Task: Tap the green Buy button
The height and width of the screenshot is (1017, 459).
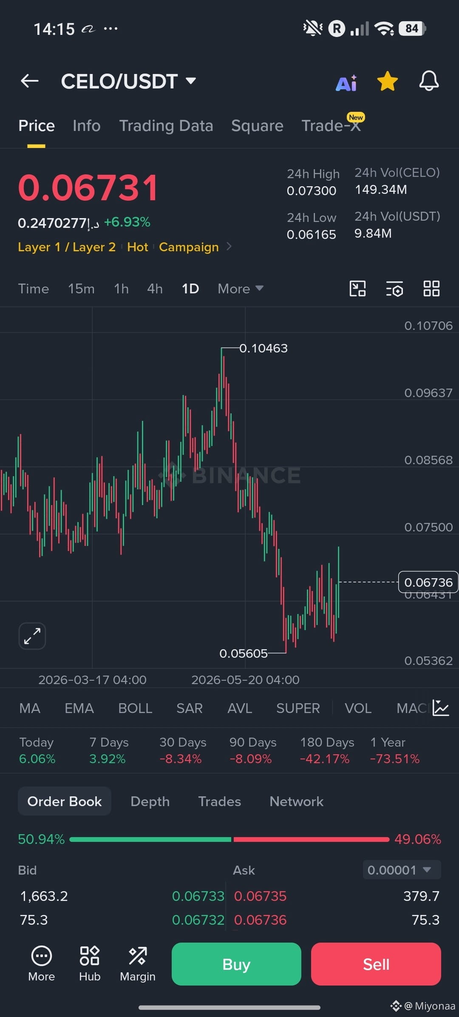Action: (236, 964)
